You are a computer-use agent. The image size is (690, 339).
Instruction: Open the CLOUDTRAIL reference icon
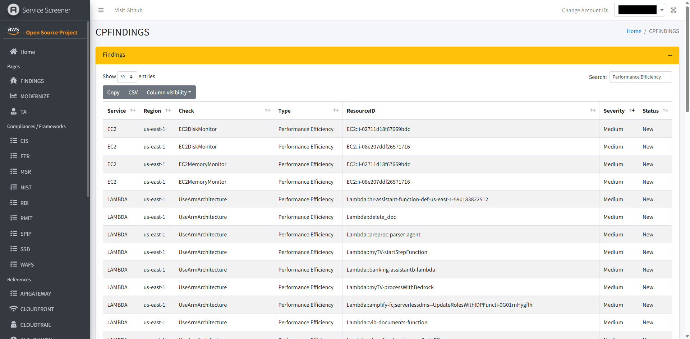click(14, 325)
